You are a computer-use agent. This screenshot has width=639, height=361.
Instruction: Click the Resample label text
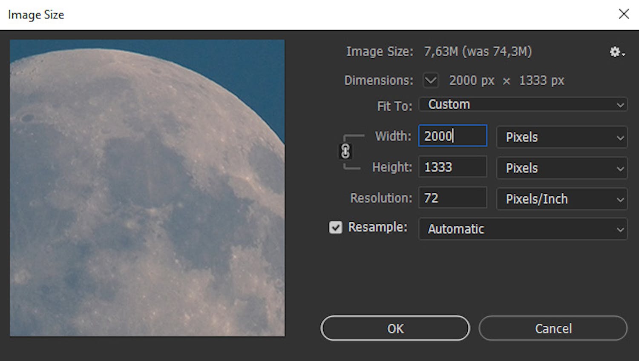pos(377,227)
